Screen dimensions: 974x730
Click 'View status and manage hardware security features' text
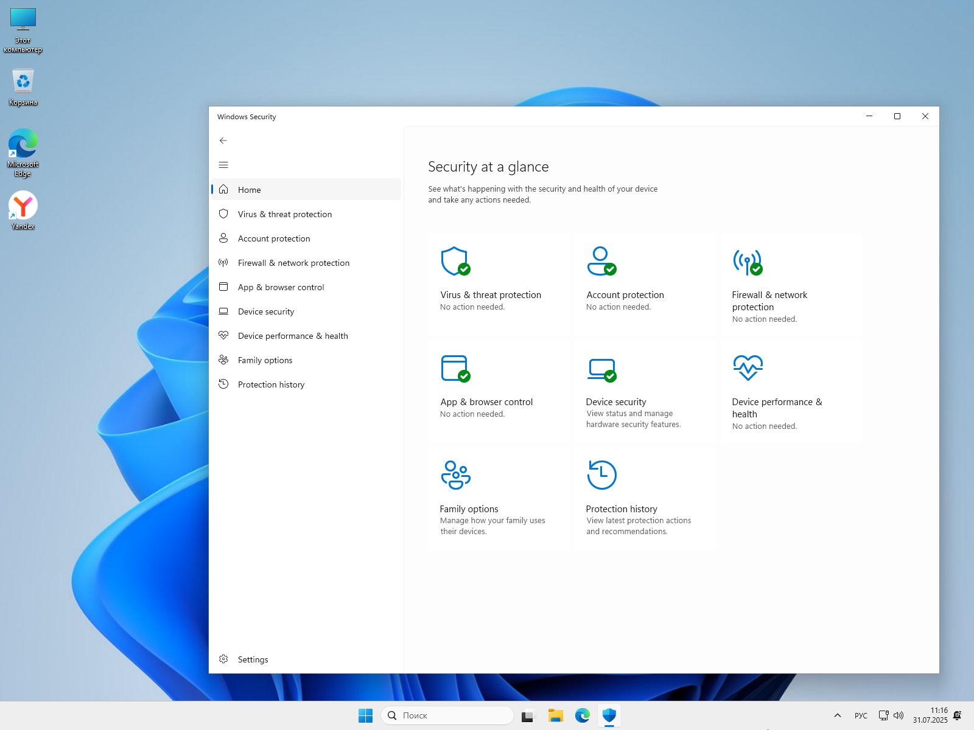tap(633, 419)
